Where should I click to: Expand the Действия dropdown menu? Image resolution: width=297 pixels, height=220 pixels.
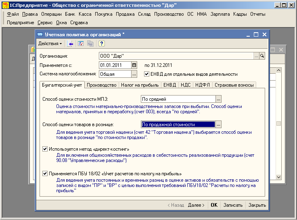pyautogui.click(x=50, y=44)
